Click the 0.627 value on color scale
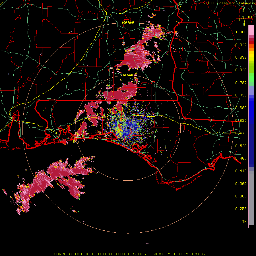 point(241,121)
